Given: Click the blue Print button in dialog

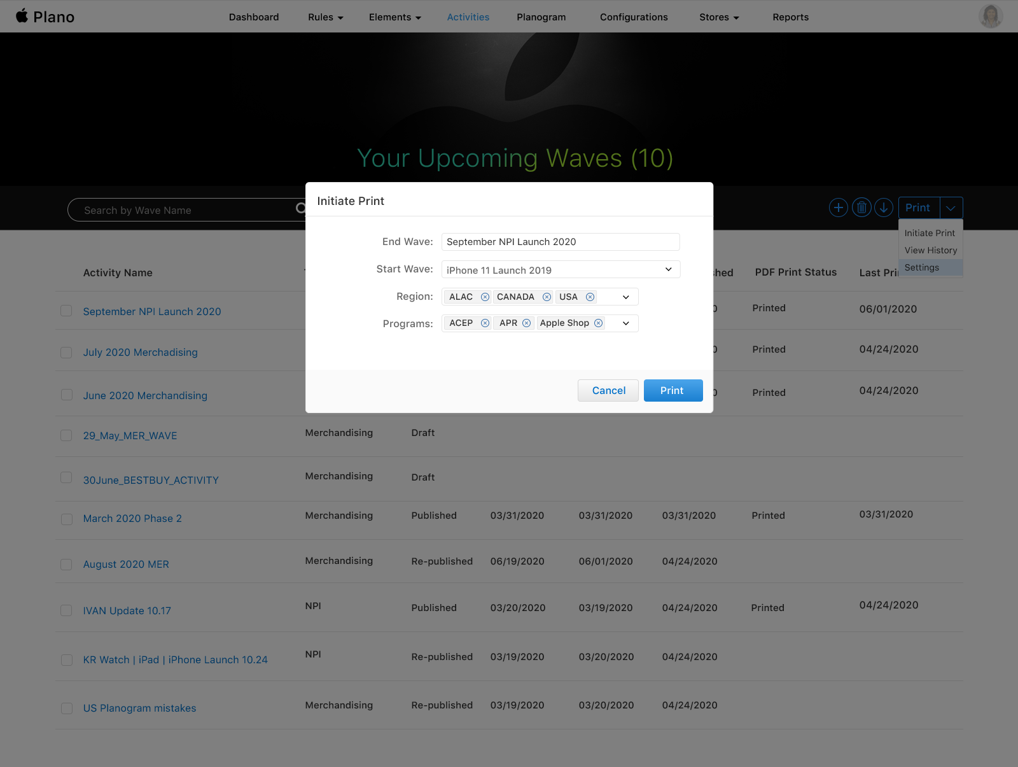Looking at the screenshot, I should pyautogui.click(x=673, y=390).
